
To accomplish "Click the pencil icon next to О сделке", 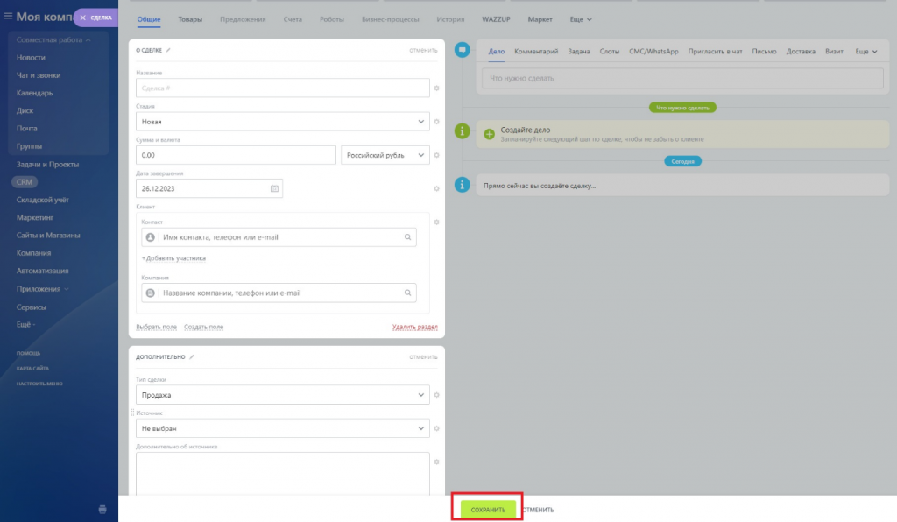I will point(169,51).
